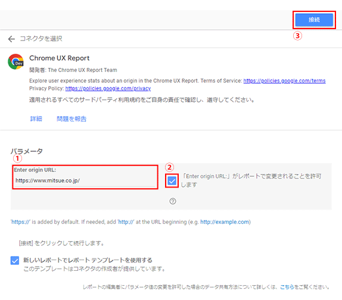This screenshot has height=300, width=342.
Task: Click the 新しいレポートでレポート テンプレートを使用する label
Action: point(88,260)
